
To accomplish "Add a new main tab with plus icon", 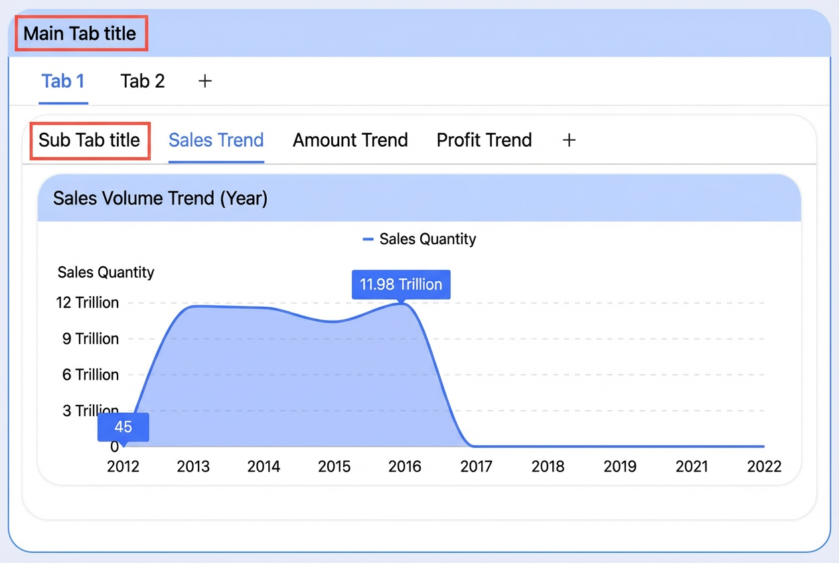I will click(x=205, y=81).
